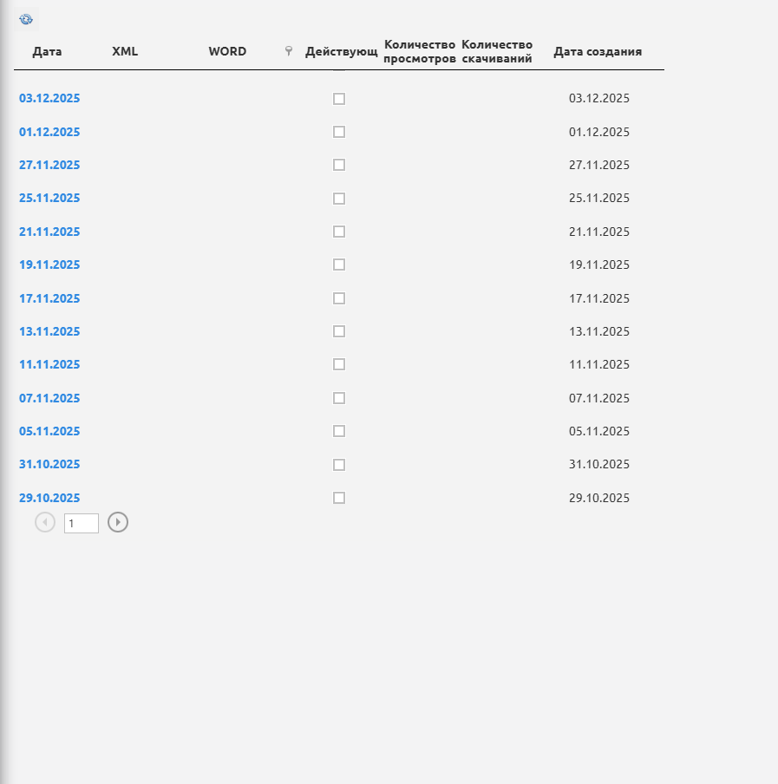Toggle the checkbox in the 11.11.2025 row
Screen dimensions: 778x784
pos(339,364)
